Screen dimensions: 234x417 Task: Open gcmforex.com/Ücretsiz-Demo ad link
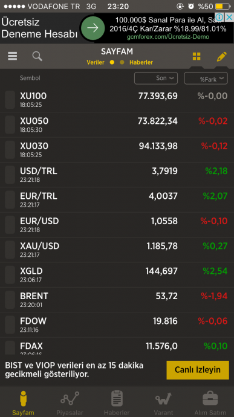tap(168, 37)
